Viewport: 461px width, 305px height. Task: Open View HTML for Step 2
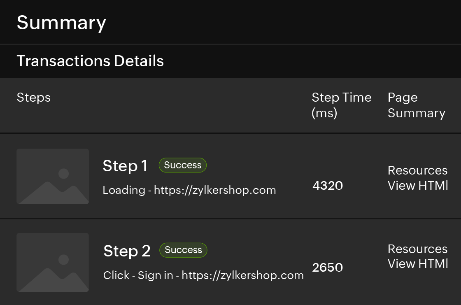pyautogui.click(x=417, y=264)
